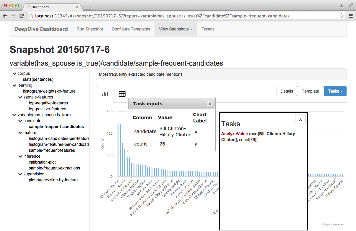Open the blue Tasks dropdown
Screen dimensions: 356x231
(x=335, y=91)
